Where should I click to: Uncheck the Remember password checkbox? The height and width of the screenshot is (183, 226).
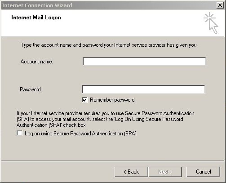(x=84, y=100)
